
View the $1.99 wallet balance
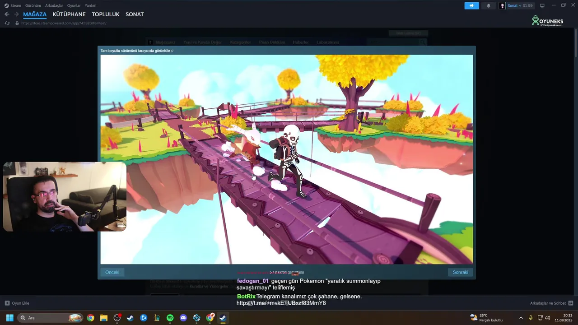pos(528,5)
